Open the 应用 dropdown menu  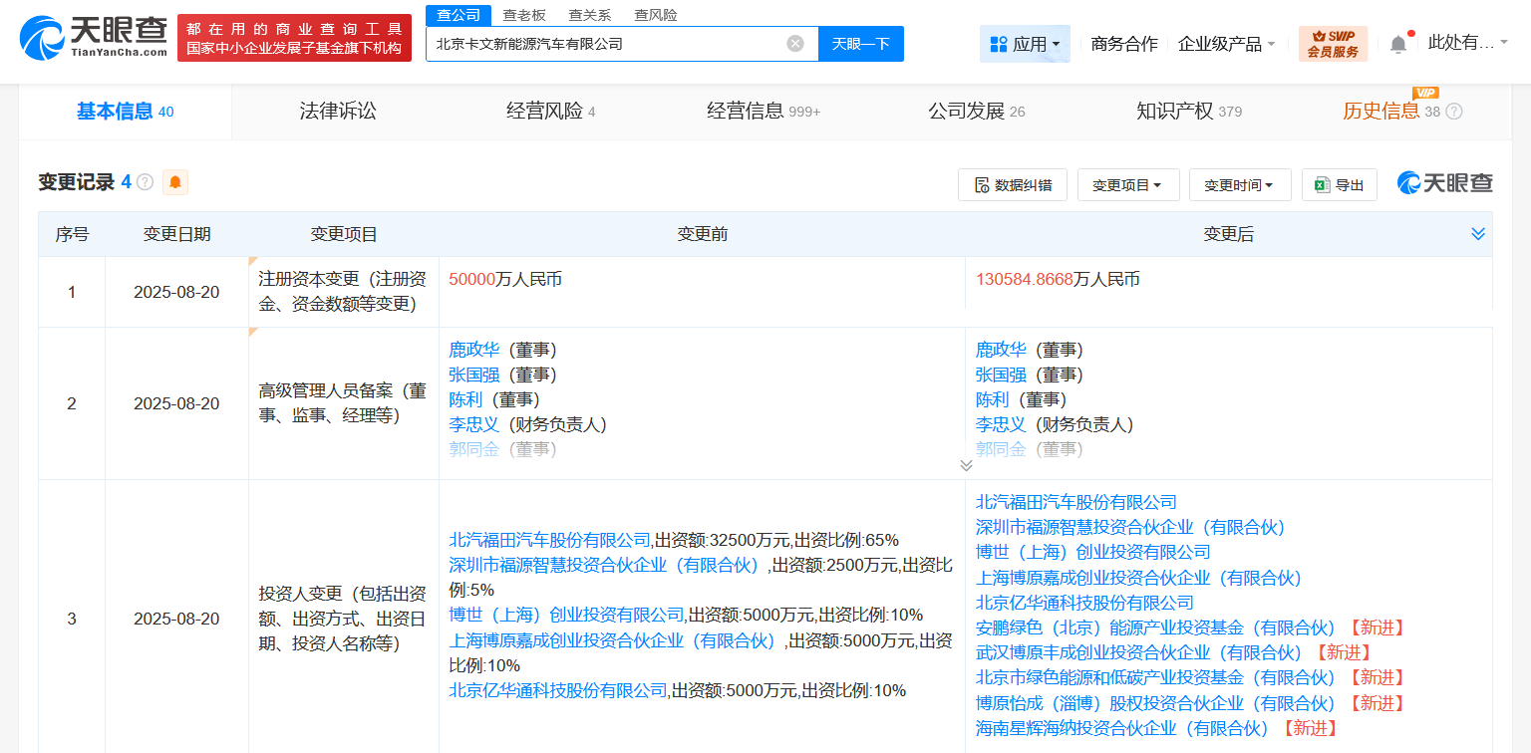point(1025,44)
